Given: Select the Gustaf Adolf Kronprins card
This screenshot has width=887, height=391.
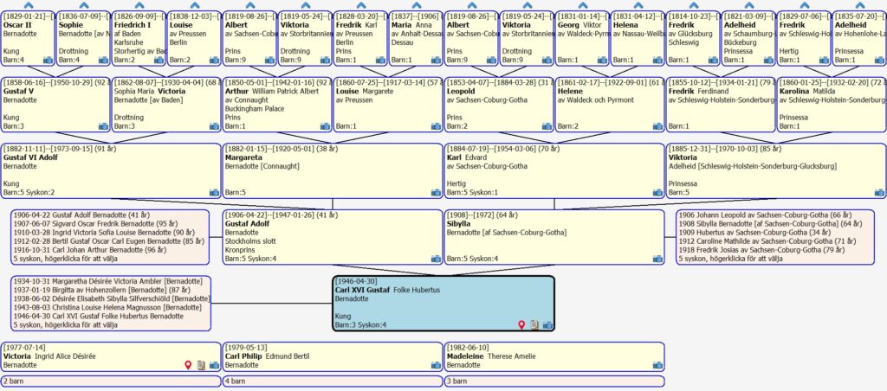Looking at the screenshot, I should click(333, 237).
